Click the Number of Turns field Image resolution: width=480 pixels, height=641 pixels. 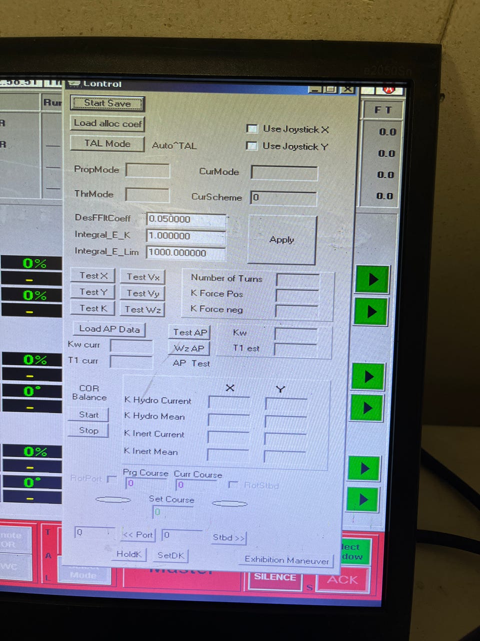click(x=297, y=280)
